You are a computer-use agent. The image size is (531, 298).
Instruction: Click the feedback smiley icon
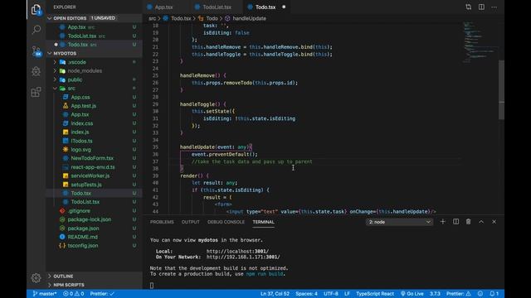480,294
